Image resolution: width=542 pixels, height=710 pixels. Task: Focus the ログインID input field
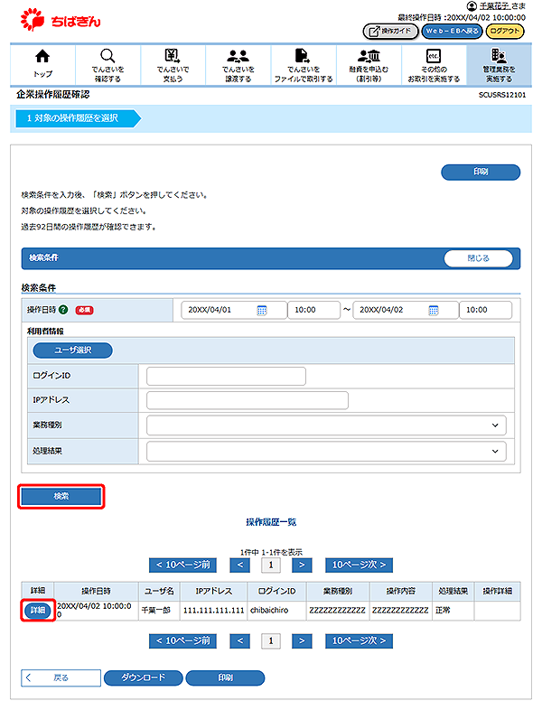[x=226, y=377]
